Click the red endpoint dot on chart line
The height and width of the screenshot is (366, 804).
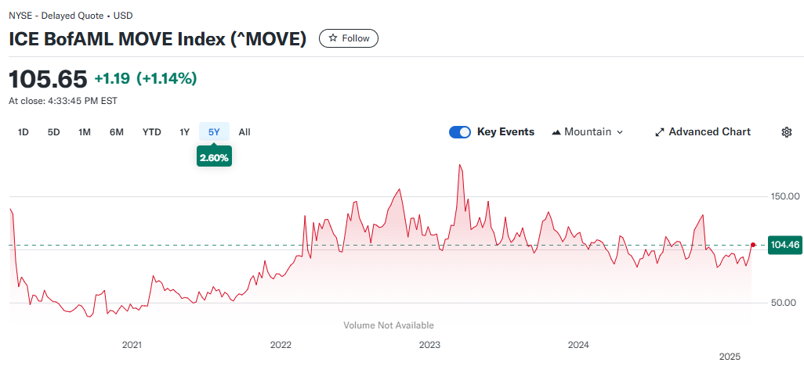tap(753, 245)
